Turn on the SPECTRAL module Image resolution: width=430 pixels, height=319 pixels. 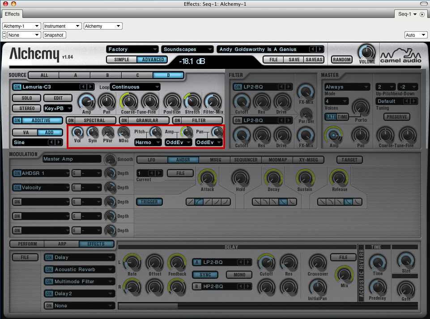click(71, 120)
